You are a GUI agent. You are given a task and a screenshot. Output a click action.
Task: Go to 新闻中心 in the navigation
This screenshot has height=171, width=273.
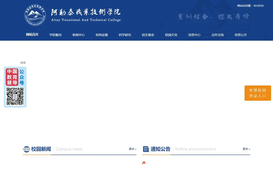(x=78, y=35)
